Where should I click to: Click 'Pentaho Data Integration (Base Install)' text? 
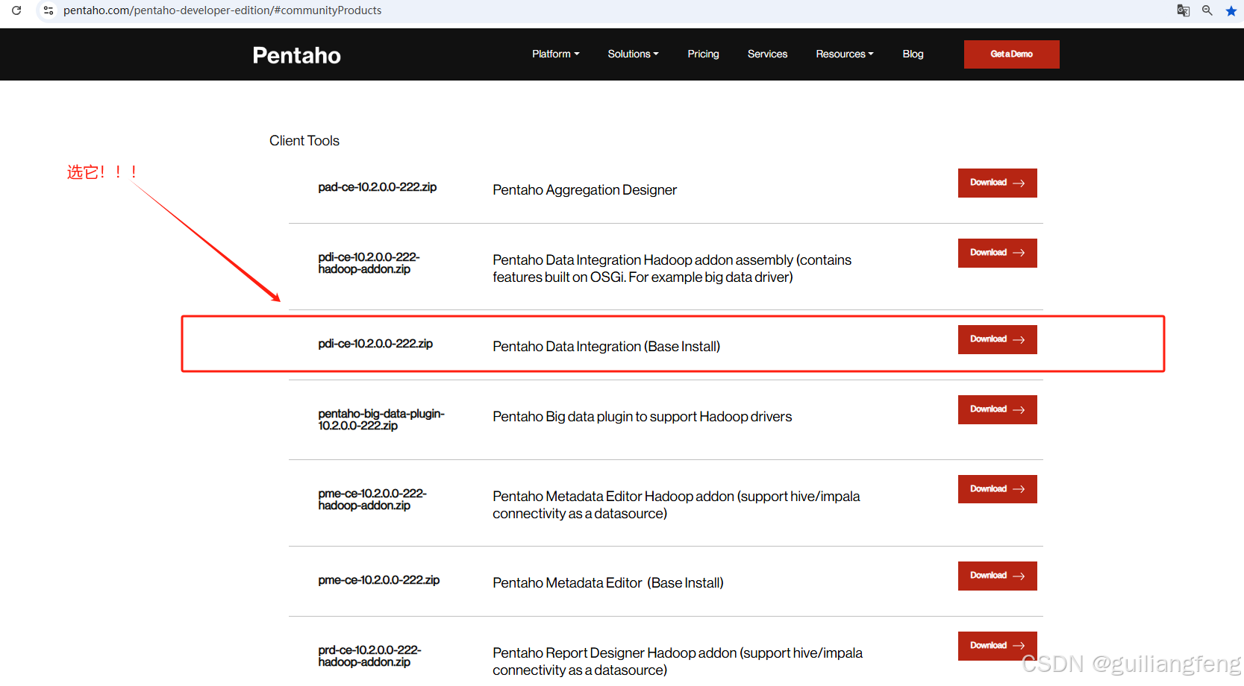[x=606, y=347]
